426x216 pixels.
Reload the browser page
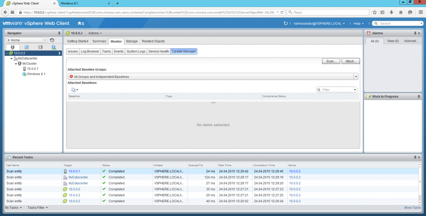coord(282,12)
